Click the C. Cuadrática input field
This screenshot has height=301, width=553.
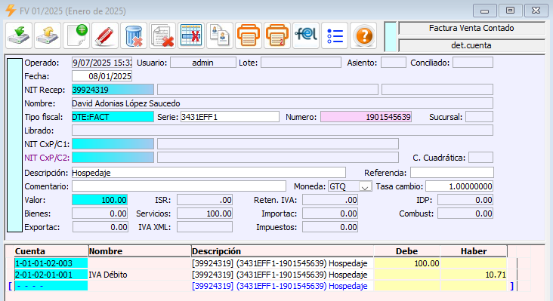coord(480,158)
